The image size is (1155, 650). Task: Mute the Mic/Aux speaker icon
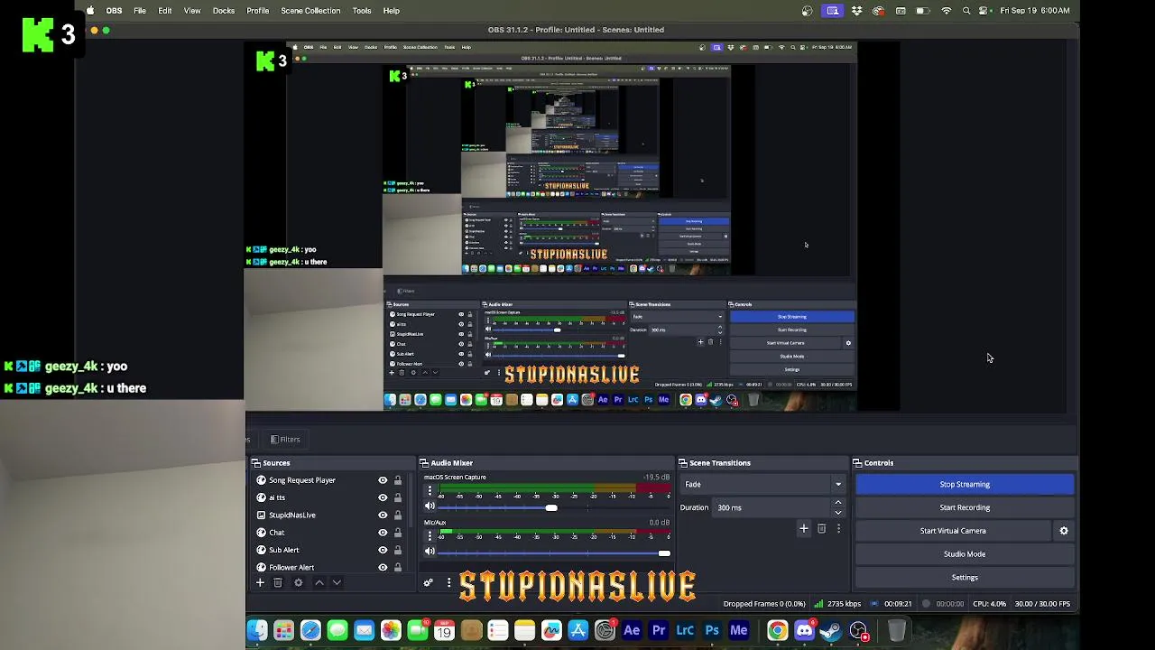[x=430, y=552]
